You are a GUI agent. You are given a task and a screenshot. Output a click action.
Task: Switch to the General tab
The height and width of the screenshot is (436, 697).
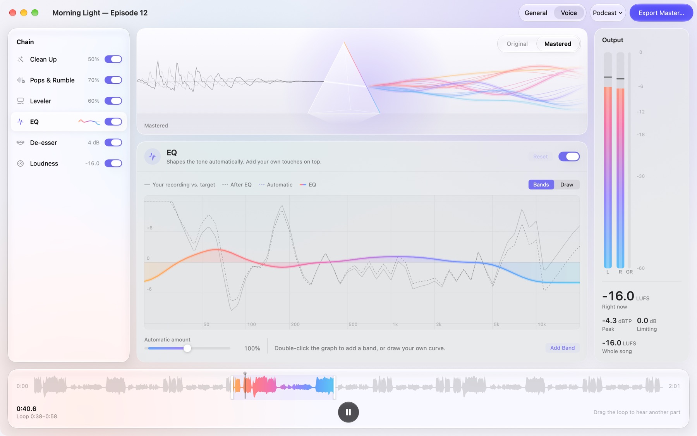[x=536, y=13]
